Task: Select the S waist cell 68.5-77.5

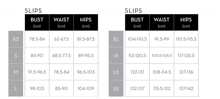Action: click(x=61, y=56)
